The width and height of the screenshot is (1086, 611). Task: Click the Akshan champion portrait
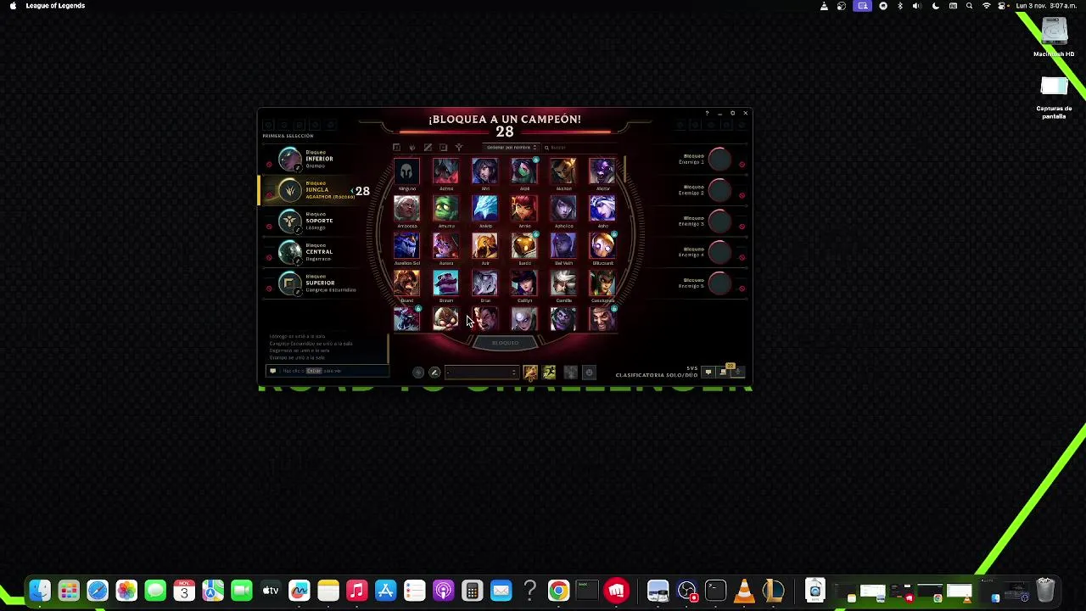pyautogui.click(x=563, y=171)
